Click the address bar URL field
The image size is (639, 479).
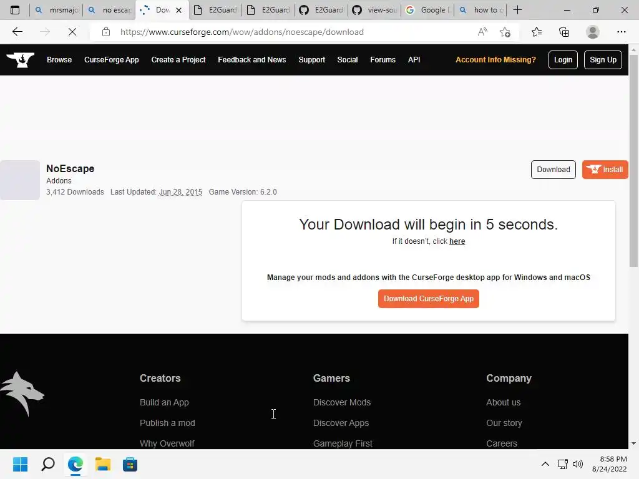pyautogui.click(x=241, y=32)
